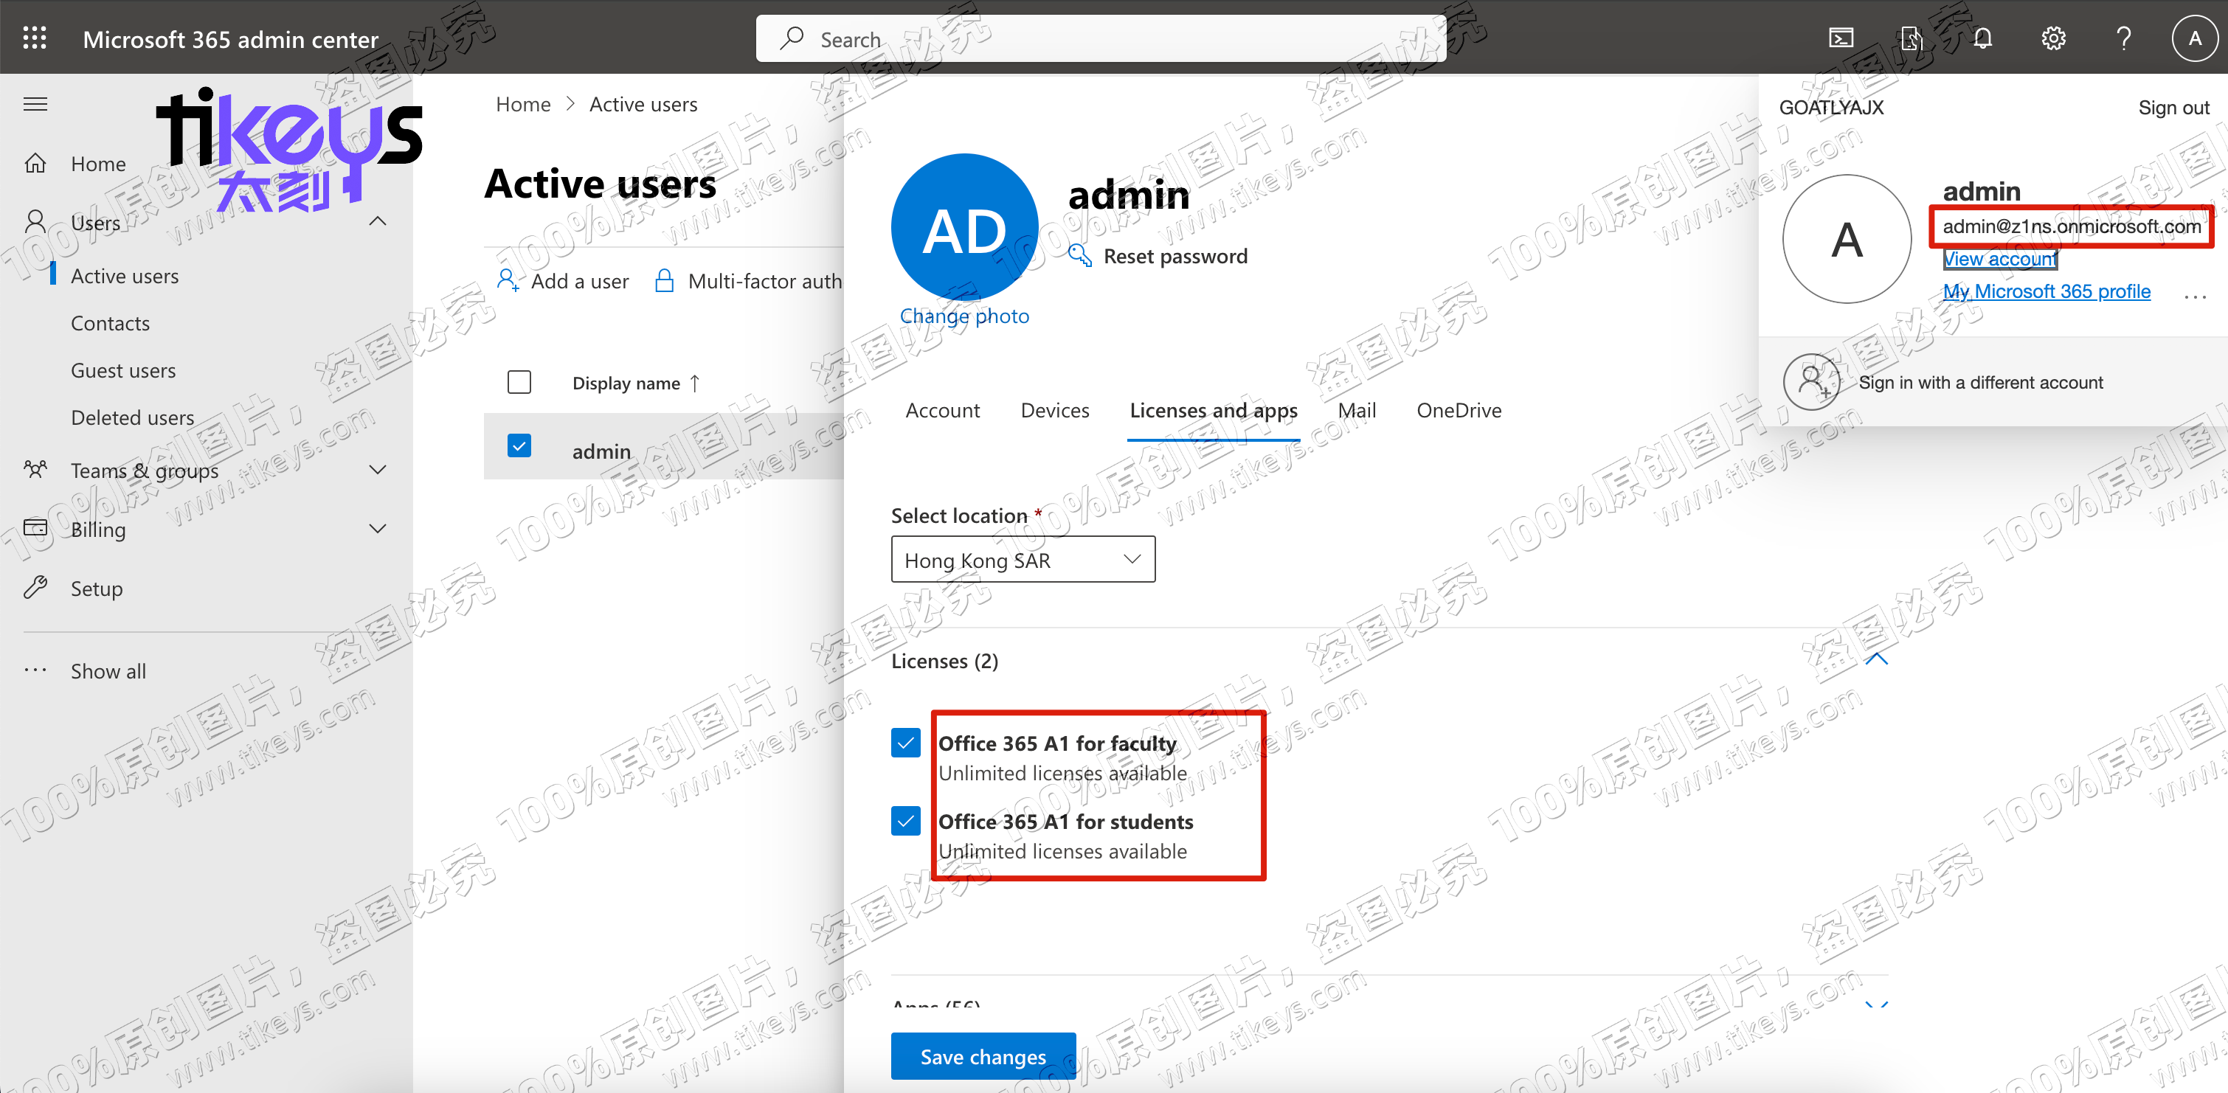The image size is (2228, 1093).
Task: Click the help question mark icon
Action: coord(2123,38)
